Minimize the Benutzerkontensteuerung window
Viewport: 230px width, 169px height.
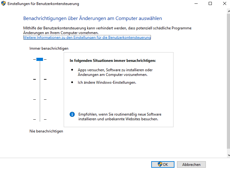(196, 3)
